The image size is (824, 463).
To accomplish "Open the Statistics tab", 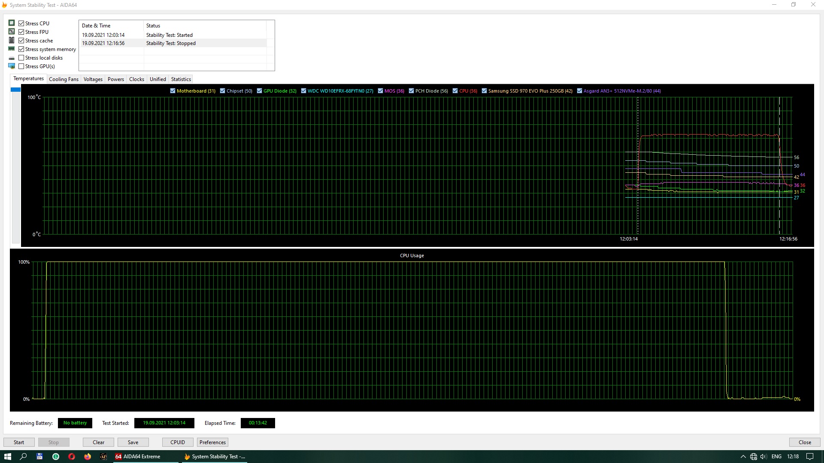I will tap(181, 79).
